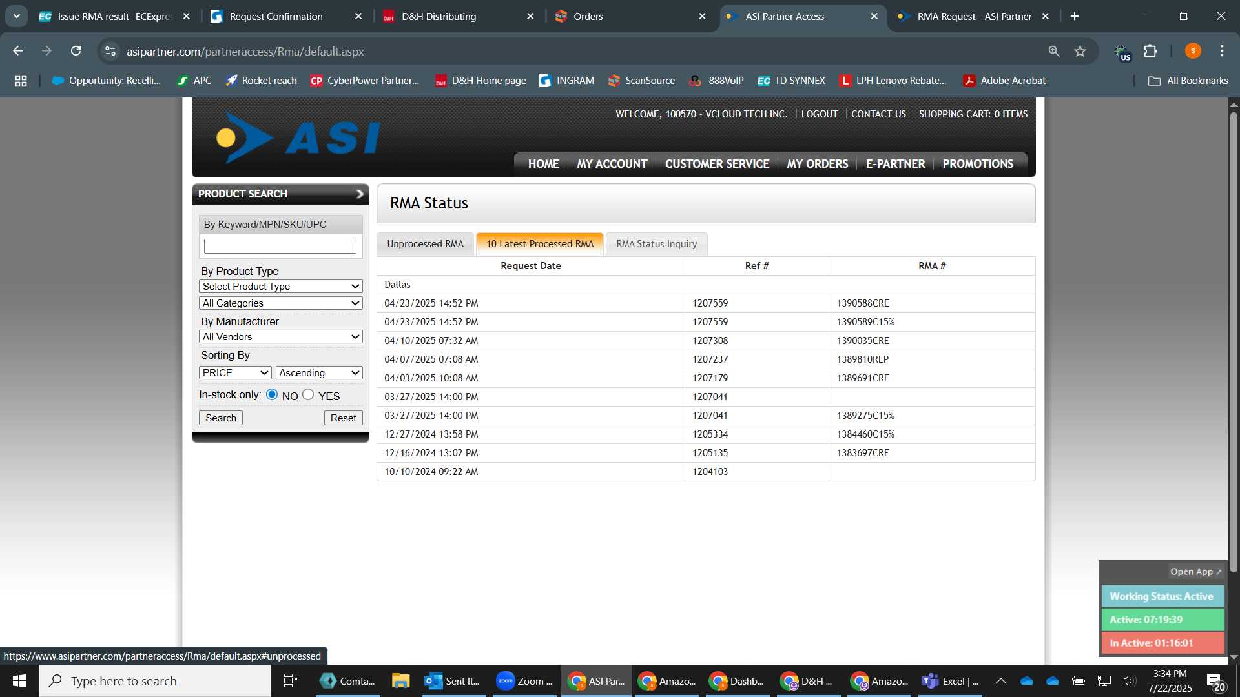
Task: Switch to RMA Status Inquiry tab
Action: pos(656,244)
